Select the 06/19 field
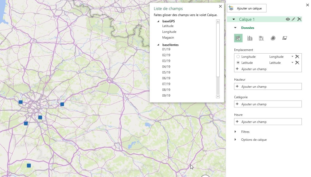 (166, 78)
